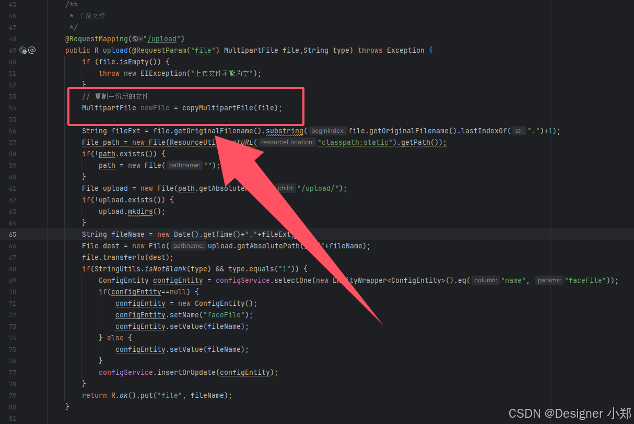Click line number 54 in the gutter
The width and height of the screenshot is (634, 424).
click(x=13, y=108)
